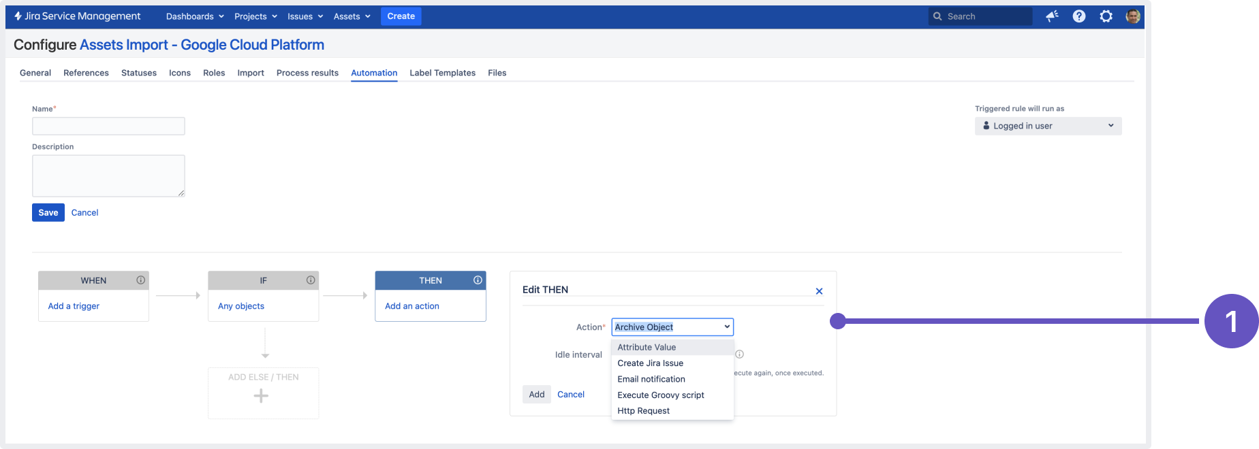Click Add an action link
This screenshot has width=1259, height=449.
point(412,306)
